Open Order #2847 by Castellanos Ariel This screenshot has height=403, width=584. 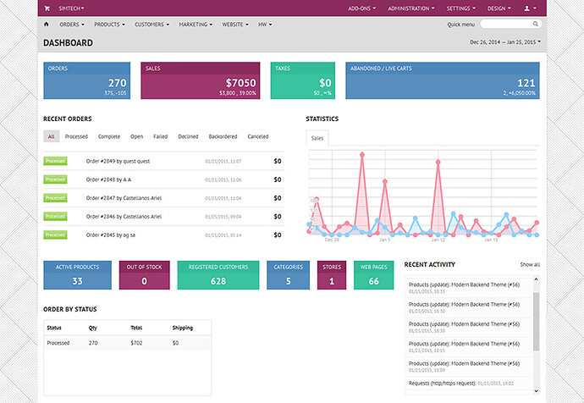[x=124, y=198]
